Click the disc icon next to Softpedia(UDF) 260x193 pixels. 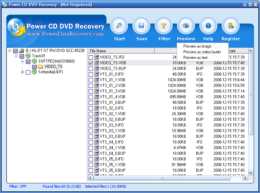[x=34, y=72]
